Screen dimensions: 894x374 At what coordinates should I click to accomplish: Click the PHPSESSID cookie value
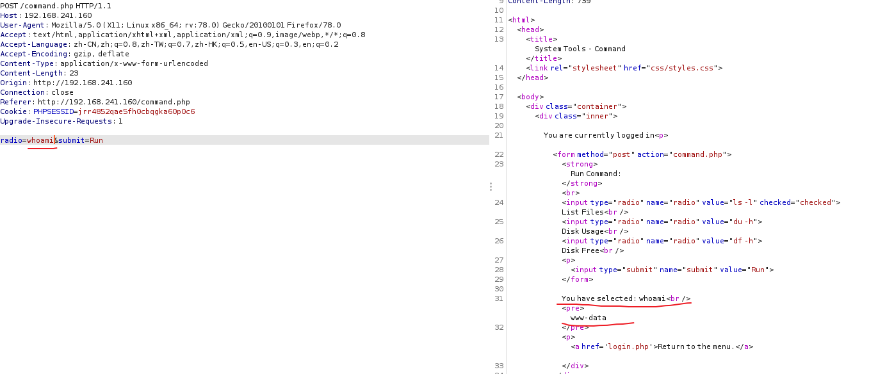click(136, 111)
